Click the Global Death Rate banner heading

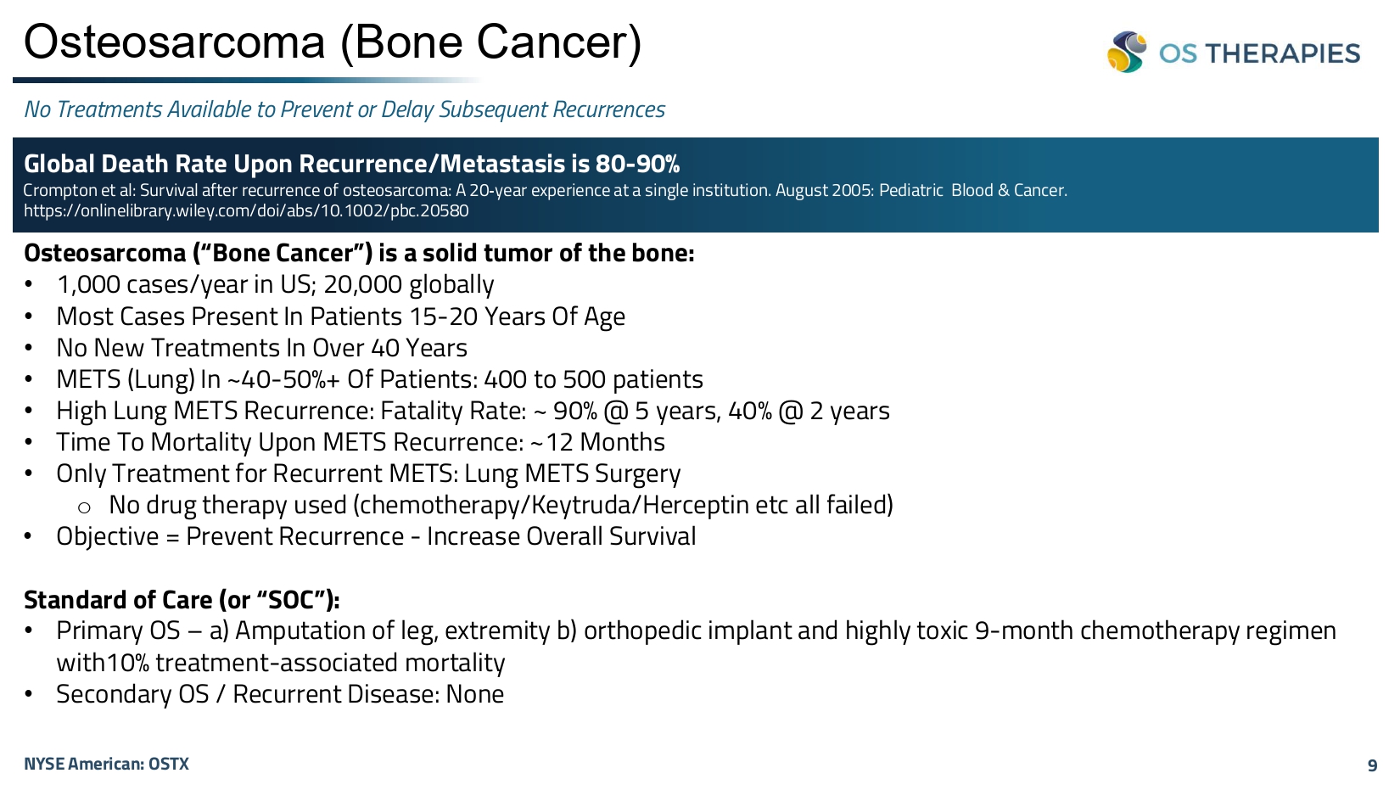point(351,164)
